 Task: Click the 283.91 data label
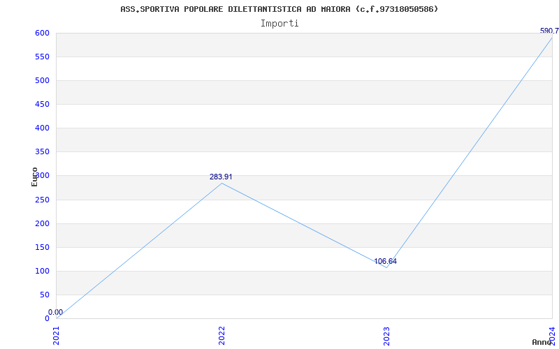pyautogui.click(x=221, y=177)
